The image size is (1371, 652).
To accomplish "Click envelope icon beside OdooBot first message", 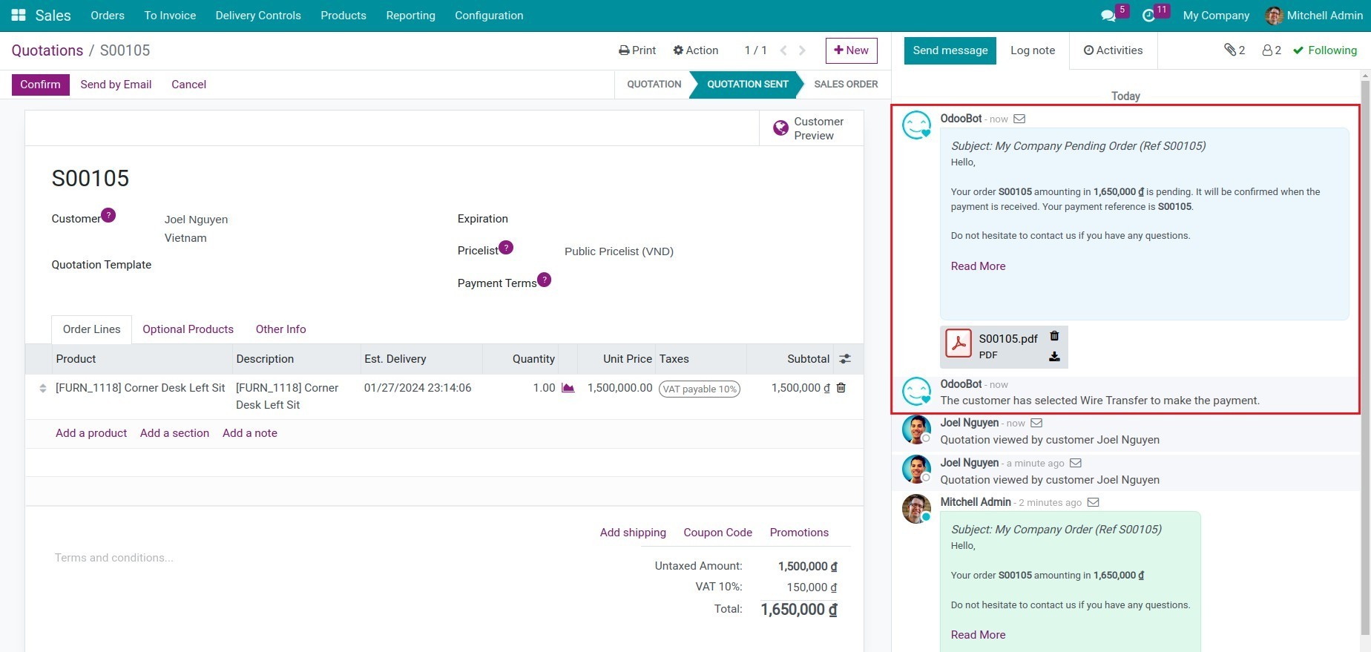I will [x=1019, y=119].
